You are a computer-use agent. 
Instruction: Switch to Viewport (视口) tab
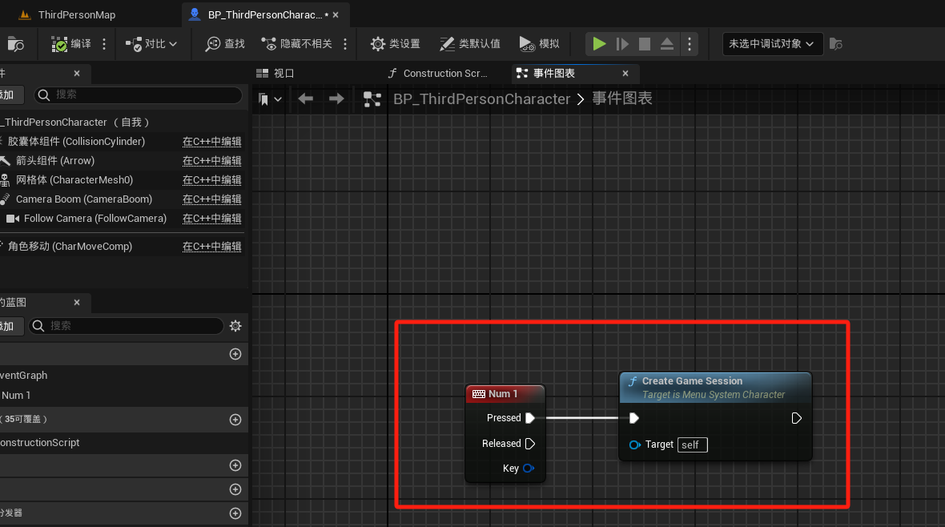tap(275, 74)
